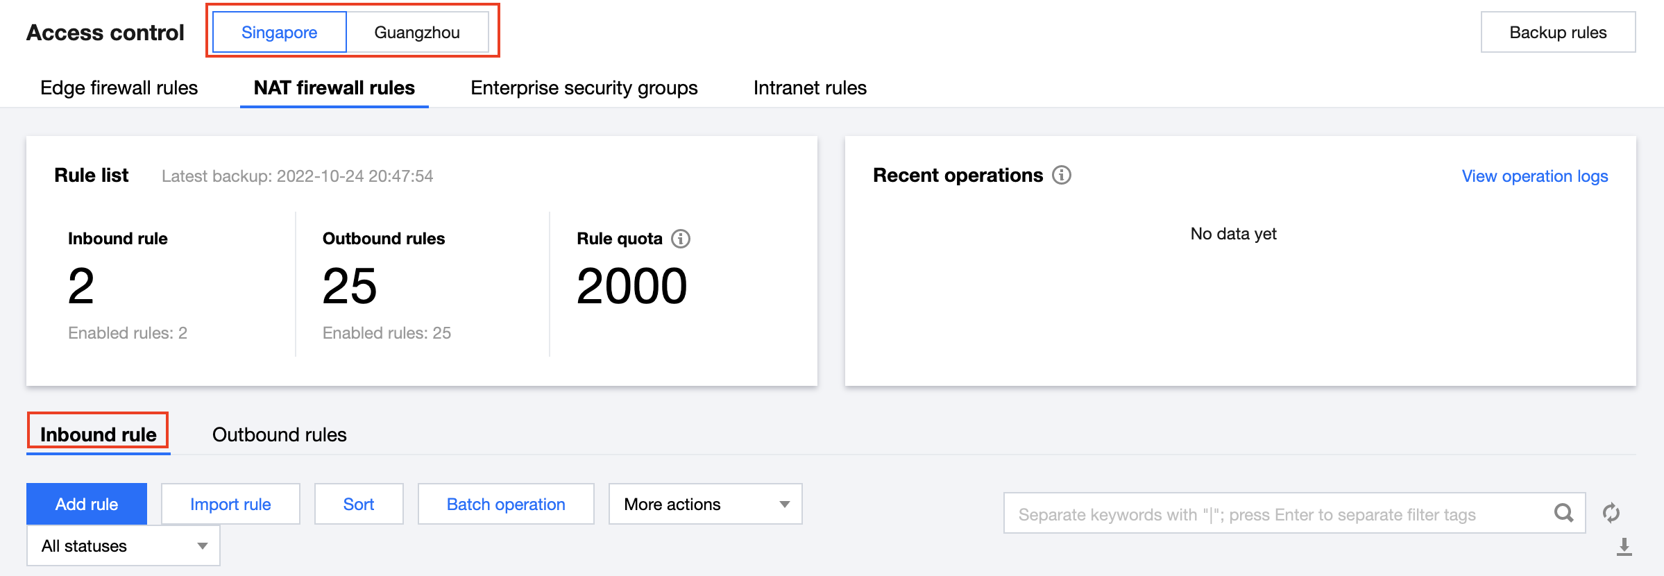Go to the Intranet rules tab
The width and height of the screenshot is (1664, 576).
810,88
